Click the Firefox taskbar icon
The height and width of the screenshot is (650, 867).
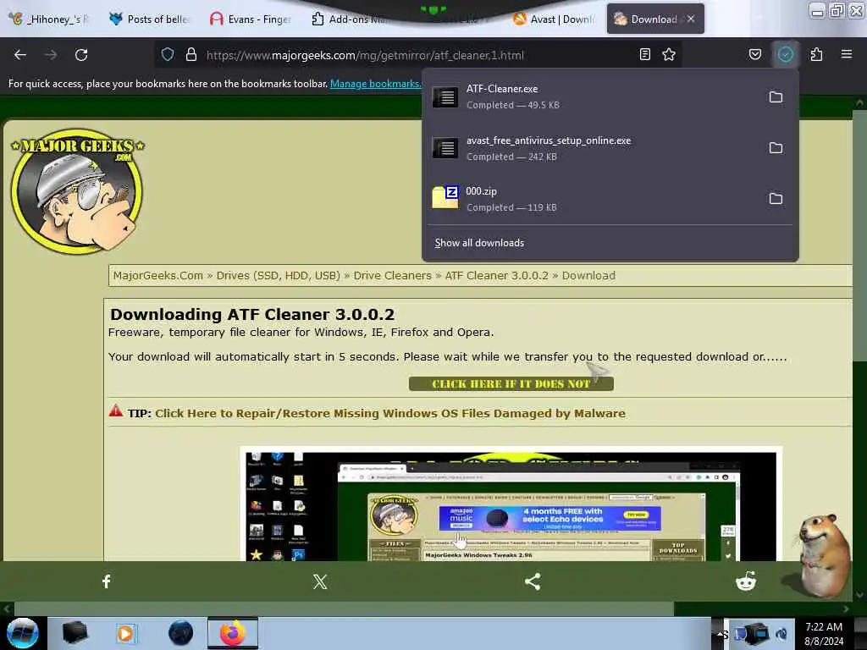(233, 633)
